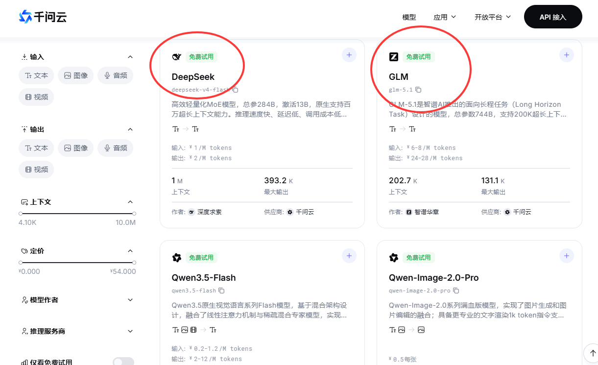
Task: Expand the 开放平台 dropdown menu
Action: click(493, 17)
